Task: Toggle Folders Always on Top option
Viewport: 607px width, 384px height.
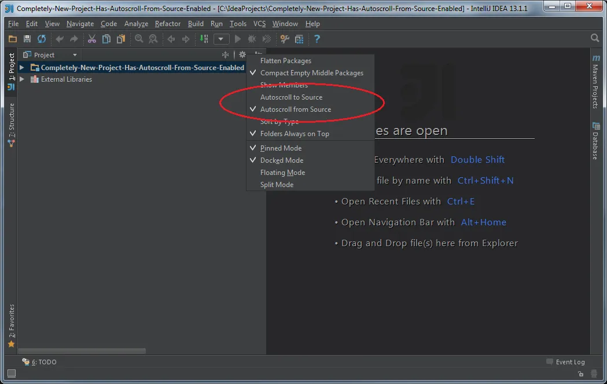Action: point(310,134)
